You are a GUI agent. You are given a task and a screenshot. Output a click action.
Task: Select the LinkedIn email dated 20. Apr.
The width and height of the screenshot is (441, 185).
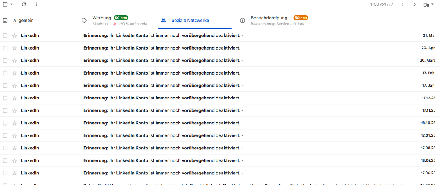5,48
